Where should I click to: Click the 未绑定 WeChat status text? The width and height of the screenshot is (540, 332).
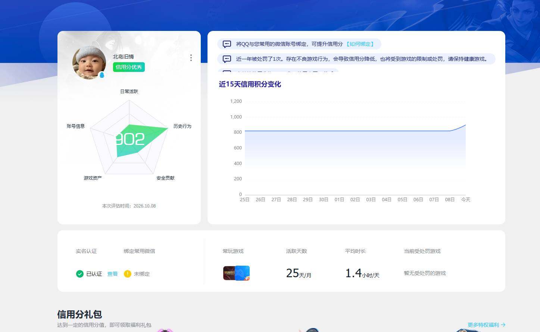[x=142, y=274]
